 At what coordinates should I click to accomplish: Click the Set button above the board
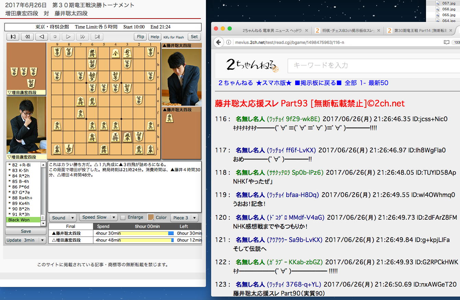[x=194, y=37]
